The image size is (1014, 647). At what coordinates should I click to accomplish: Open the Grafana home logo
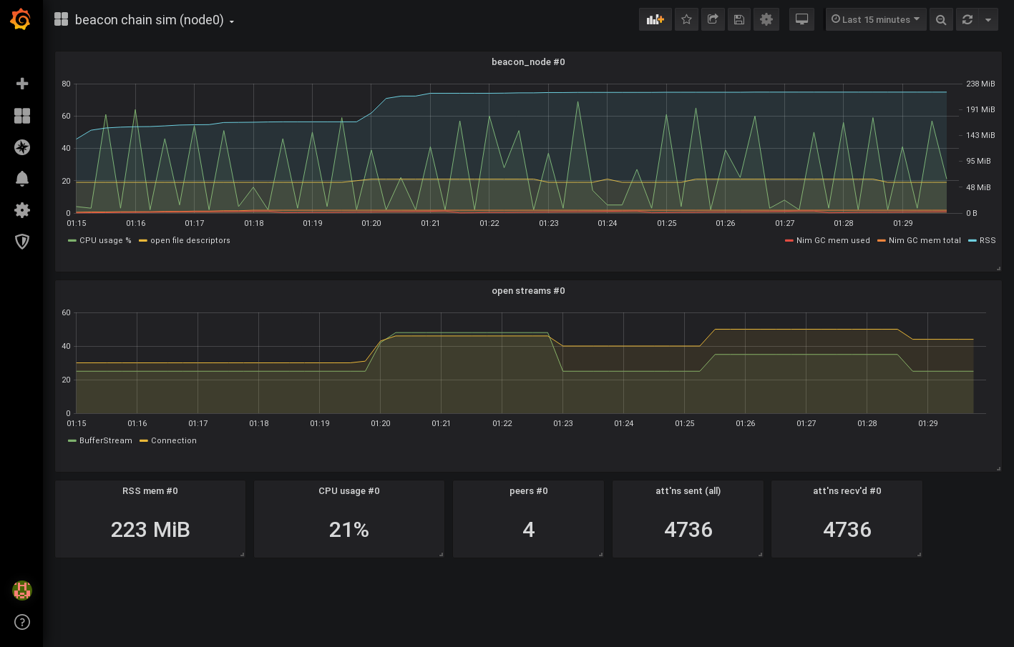coord(21,19)
